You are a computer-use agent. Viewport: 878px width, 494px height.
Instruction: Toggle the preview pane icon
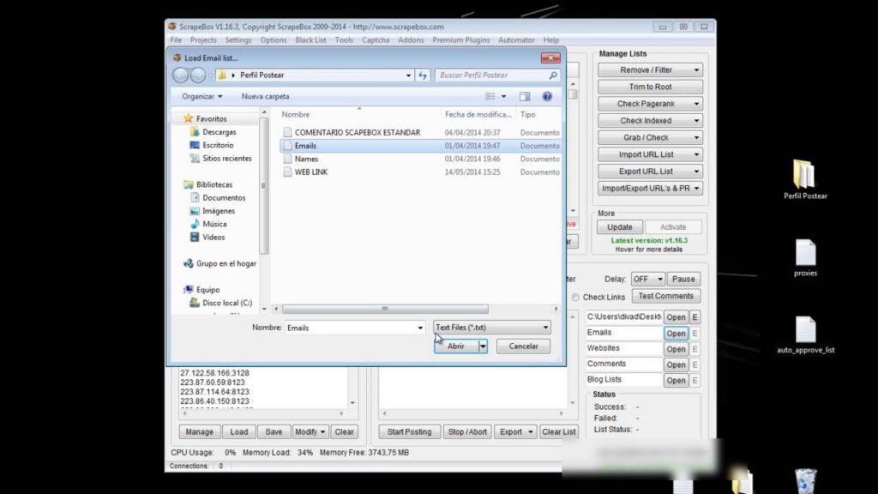click(524, 96)
